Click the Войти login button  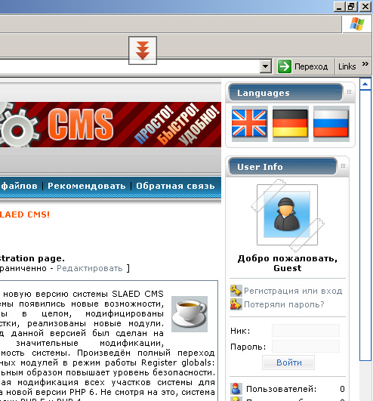click(x=288, y=362)
